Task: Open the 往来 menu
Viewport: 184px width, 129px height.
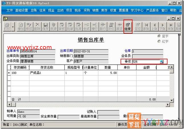Action: pos(43,10)
